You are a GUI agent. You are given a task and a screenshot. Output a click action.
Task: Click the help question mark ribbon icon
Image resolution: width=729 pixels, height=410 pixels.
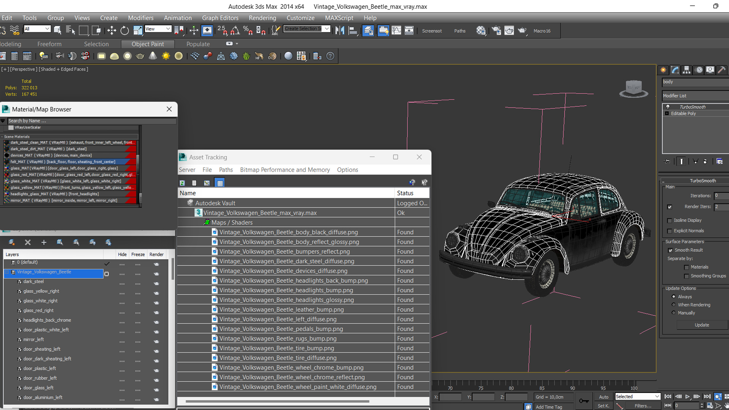point(330,56)
